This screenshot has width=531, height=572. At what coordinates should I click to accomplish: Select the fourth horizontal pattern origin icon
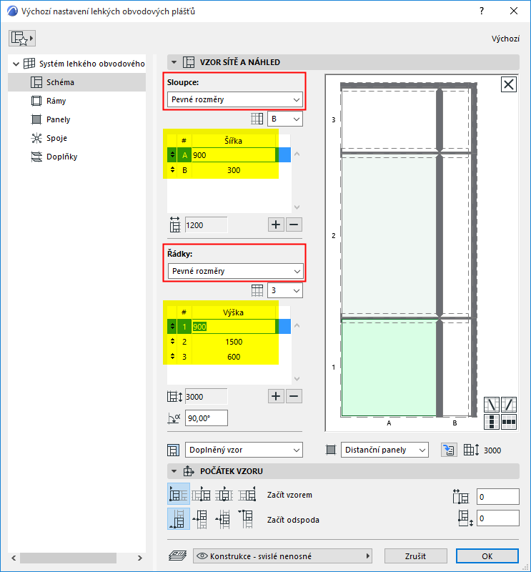[x=247, y=494]
